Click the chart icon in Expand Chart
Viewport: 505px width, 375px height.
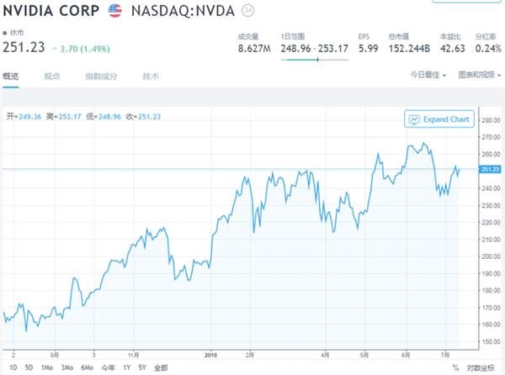pos(414,119)
